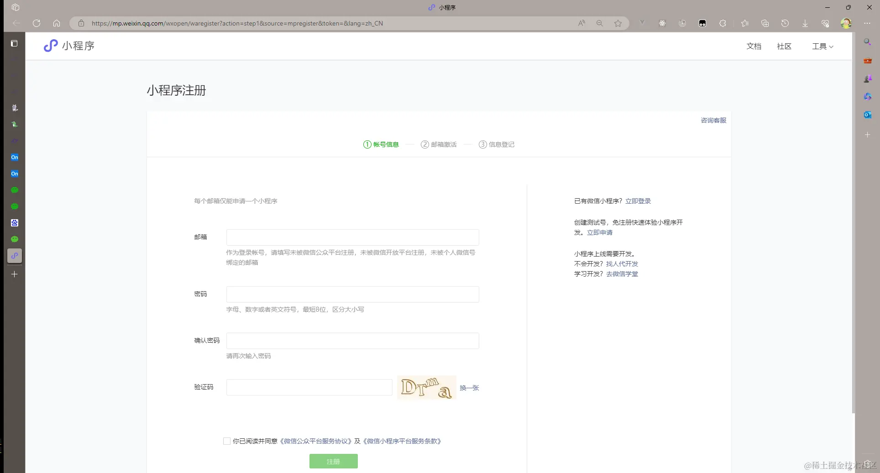Go to the browser home page
The width and height of the screenshot is (880, 473).
pyautogui.click(x=57, y=23)
